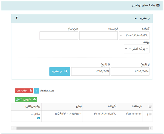Click the filter funnel icon in search header
The height and width of the screenshot is (134, 164).
point(17,18)
